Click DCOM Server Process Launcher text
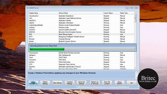 69,53
